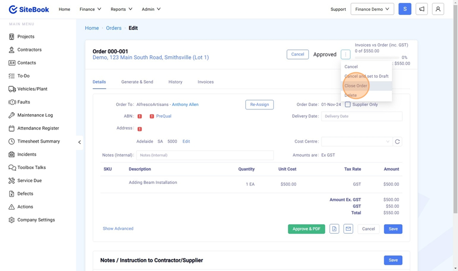Image resolution: width=458 pixels, height=271 pixels.
Task: Open the user profile icon
Action: pyautogui.click(x=438, y=9)
